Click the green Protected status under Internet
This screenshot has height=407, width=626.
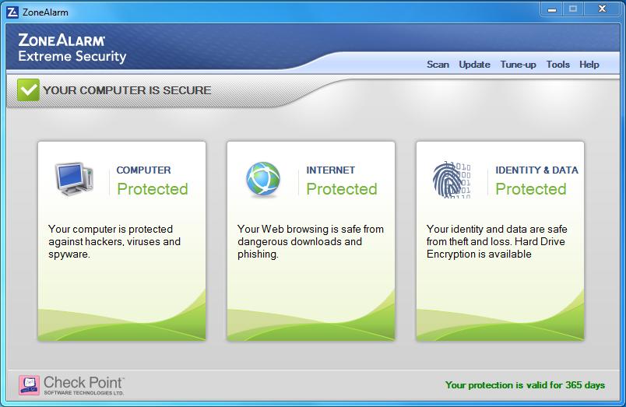click(x=342, y=189)
